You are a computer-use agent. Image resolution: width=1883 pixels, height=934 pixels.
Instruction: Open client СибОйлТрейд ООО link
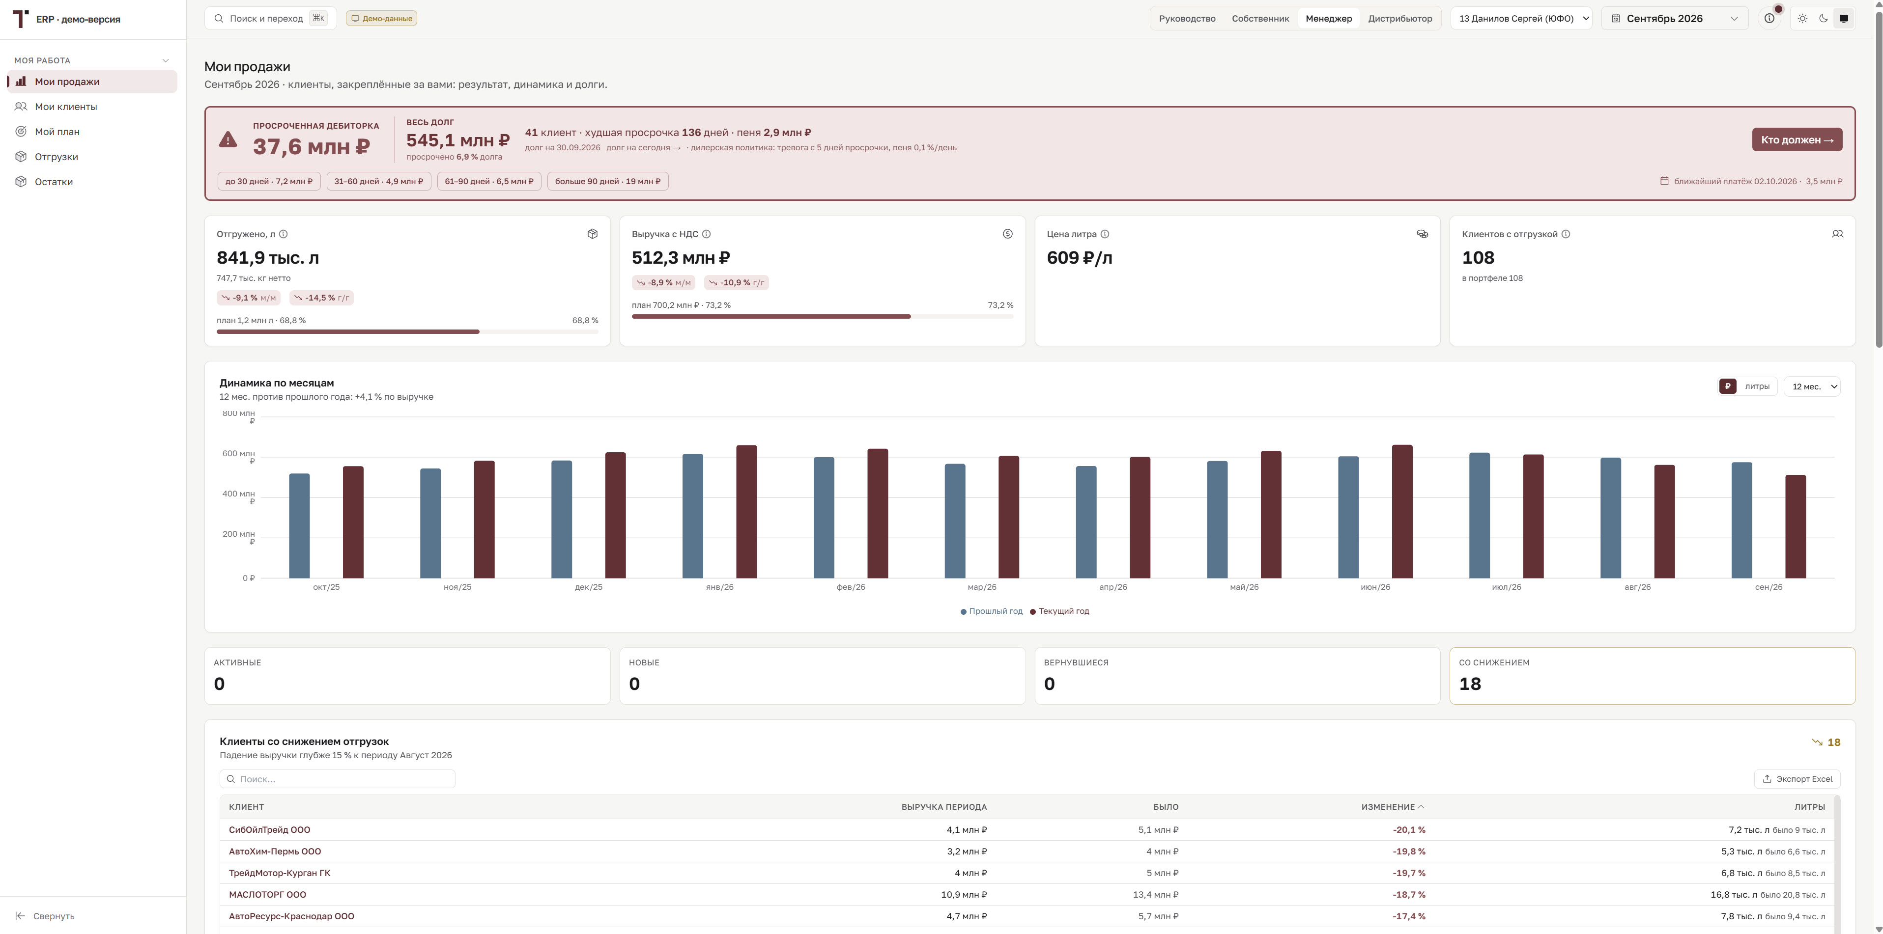point(270,829)
